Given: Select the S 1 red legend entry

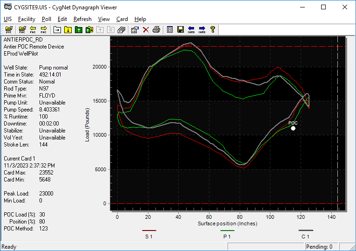Looking at the screenshot, I should click(x=149, y=234).
